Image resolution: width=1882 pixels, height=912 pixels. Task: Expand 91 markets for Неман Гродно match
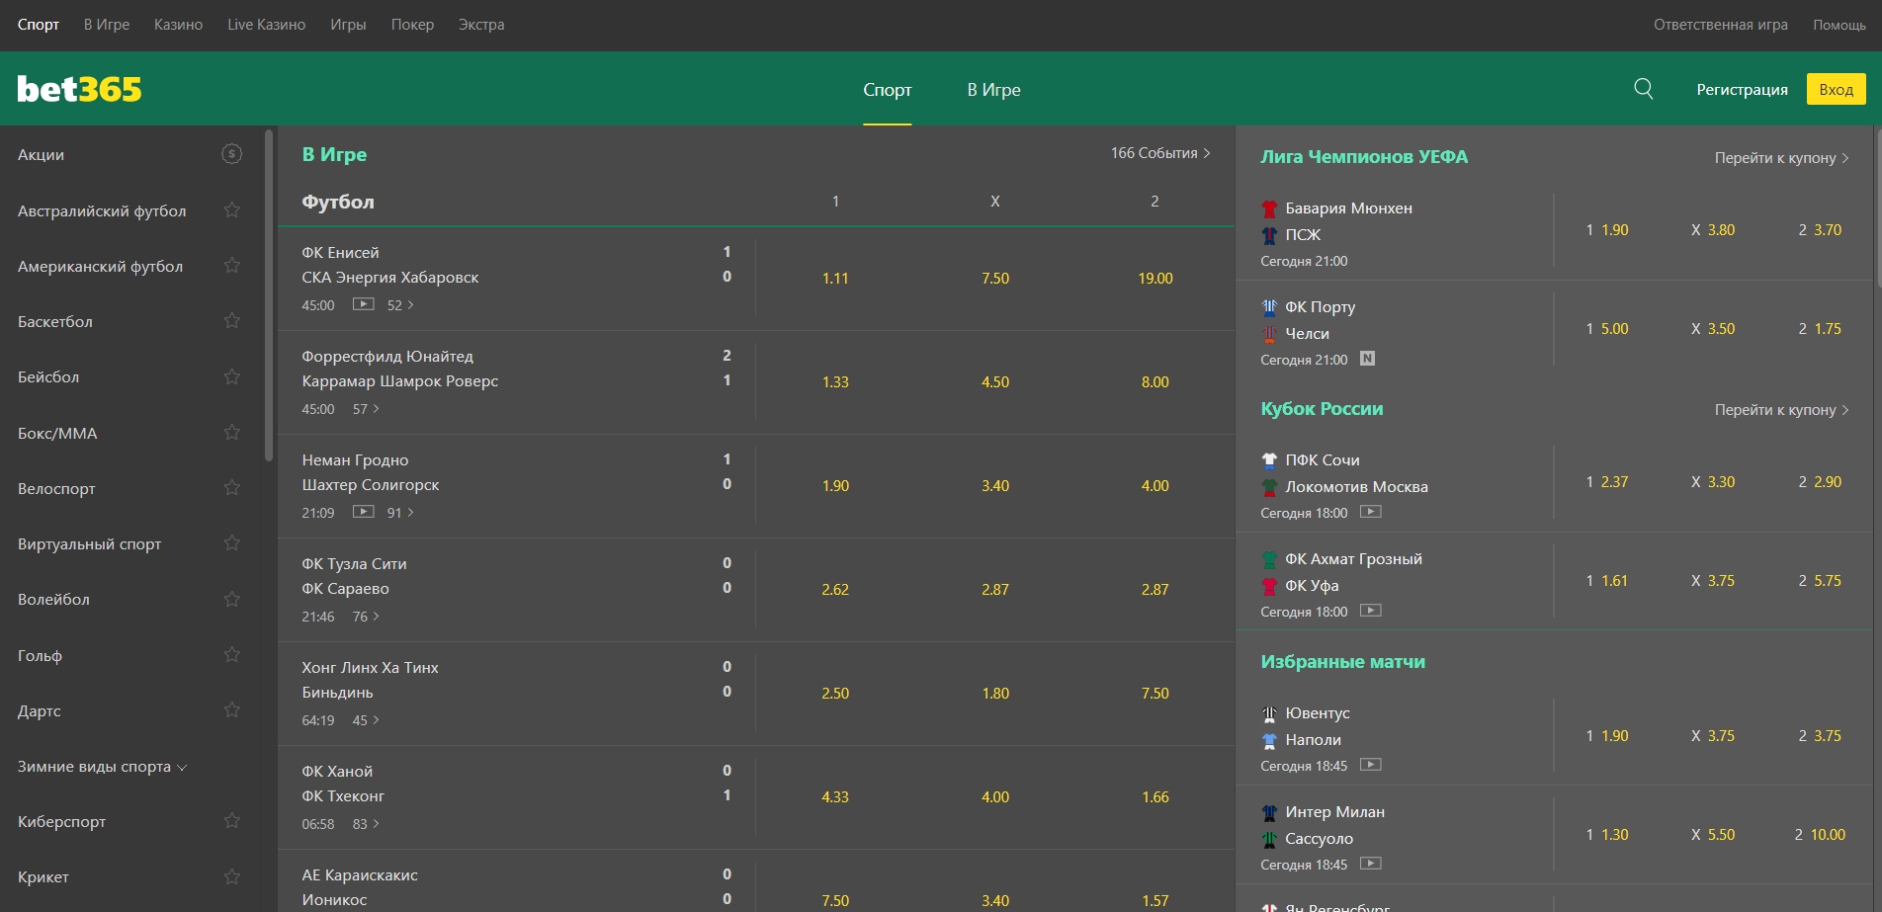point(400,513)
